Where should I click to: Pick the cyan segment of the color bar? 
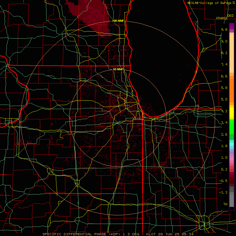(232, 144)
